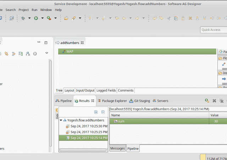Viewport: 227px width, 160px height.
Task: Toggle alphabetical A-Z sort in left panel
Action: click(28, 54)
